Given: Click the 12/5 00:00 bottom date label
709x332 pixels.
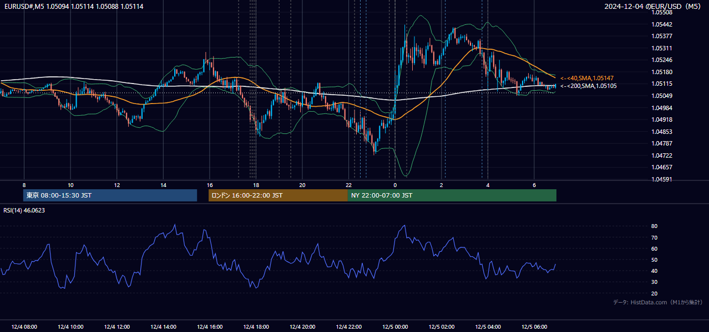Looking at the screenshot, I should click(x=395, y=327).
